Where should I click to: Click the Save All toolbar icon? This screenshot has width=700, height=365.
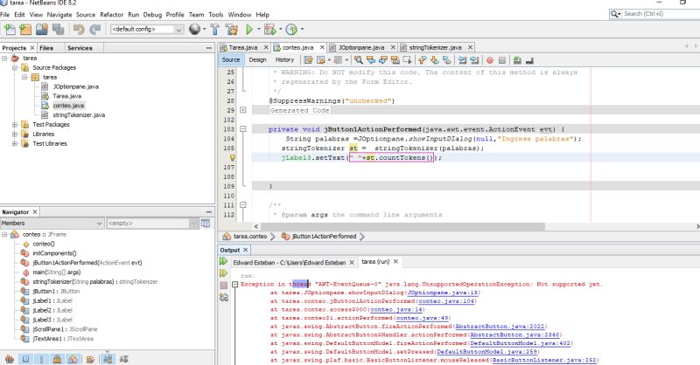coord(58,30)
